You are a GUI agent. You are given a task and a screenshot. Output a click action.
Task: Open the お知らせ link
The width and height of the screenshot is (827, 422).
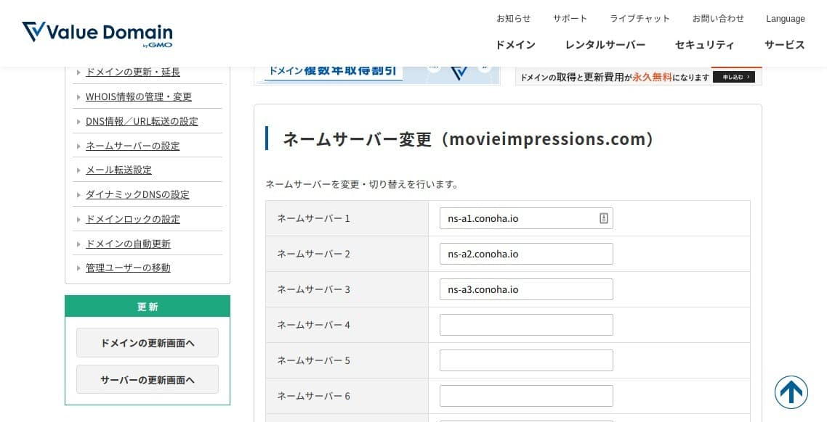coord(513,18)
